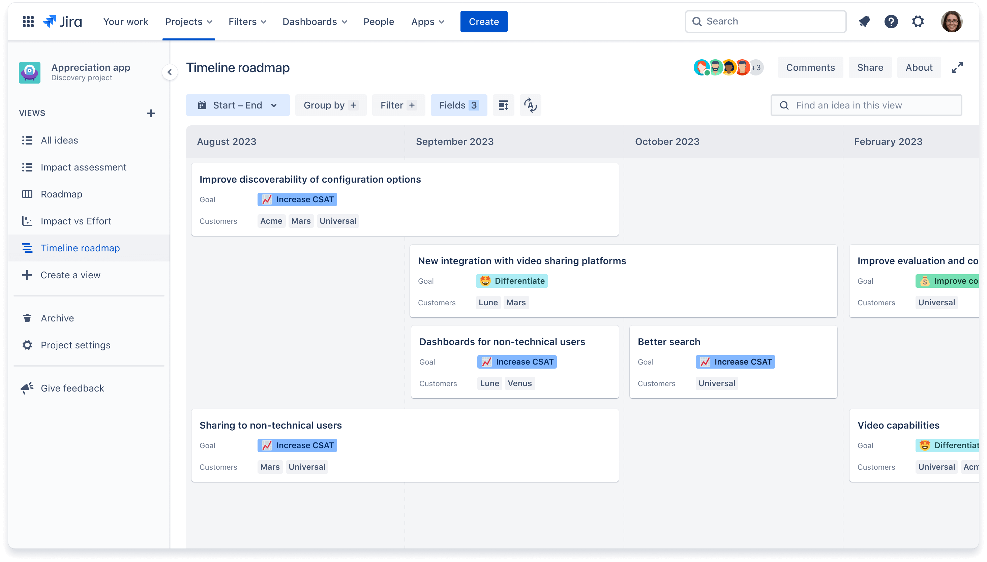Click the Comments button
The width and height of the screenshot is (987, 562).
pyautogui.click(x=811, y=67)
